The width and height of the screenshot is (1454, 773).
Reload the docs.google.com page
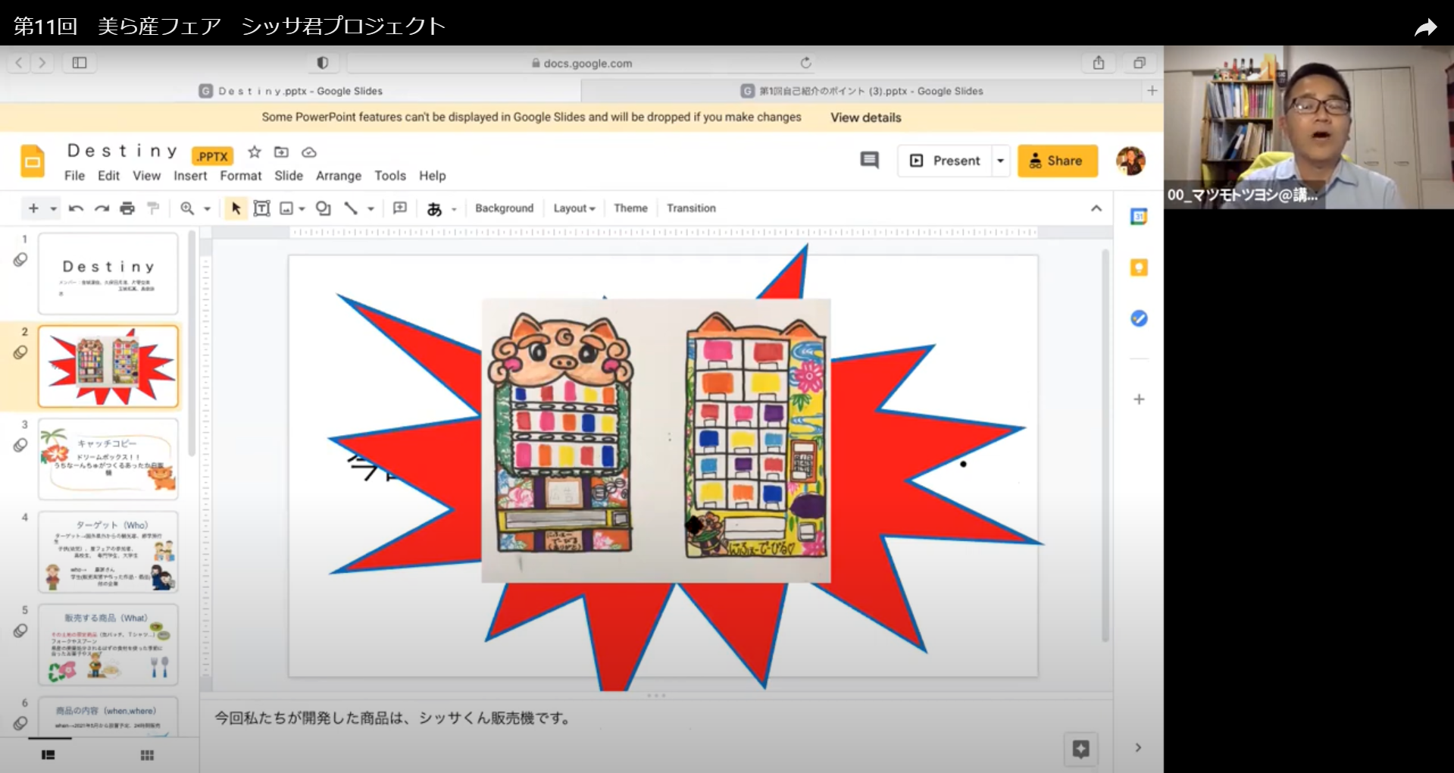pos(805,63)
